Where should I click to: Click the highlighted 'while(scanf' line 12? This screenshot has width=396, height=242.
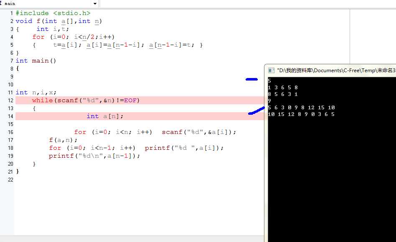pos(140,100)
